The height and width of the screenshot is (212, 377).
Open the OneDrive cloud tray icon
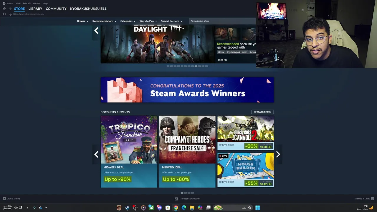(x=40, y=208)
